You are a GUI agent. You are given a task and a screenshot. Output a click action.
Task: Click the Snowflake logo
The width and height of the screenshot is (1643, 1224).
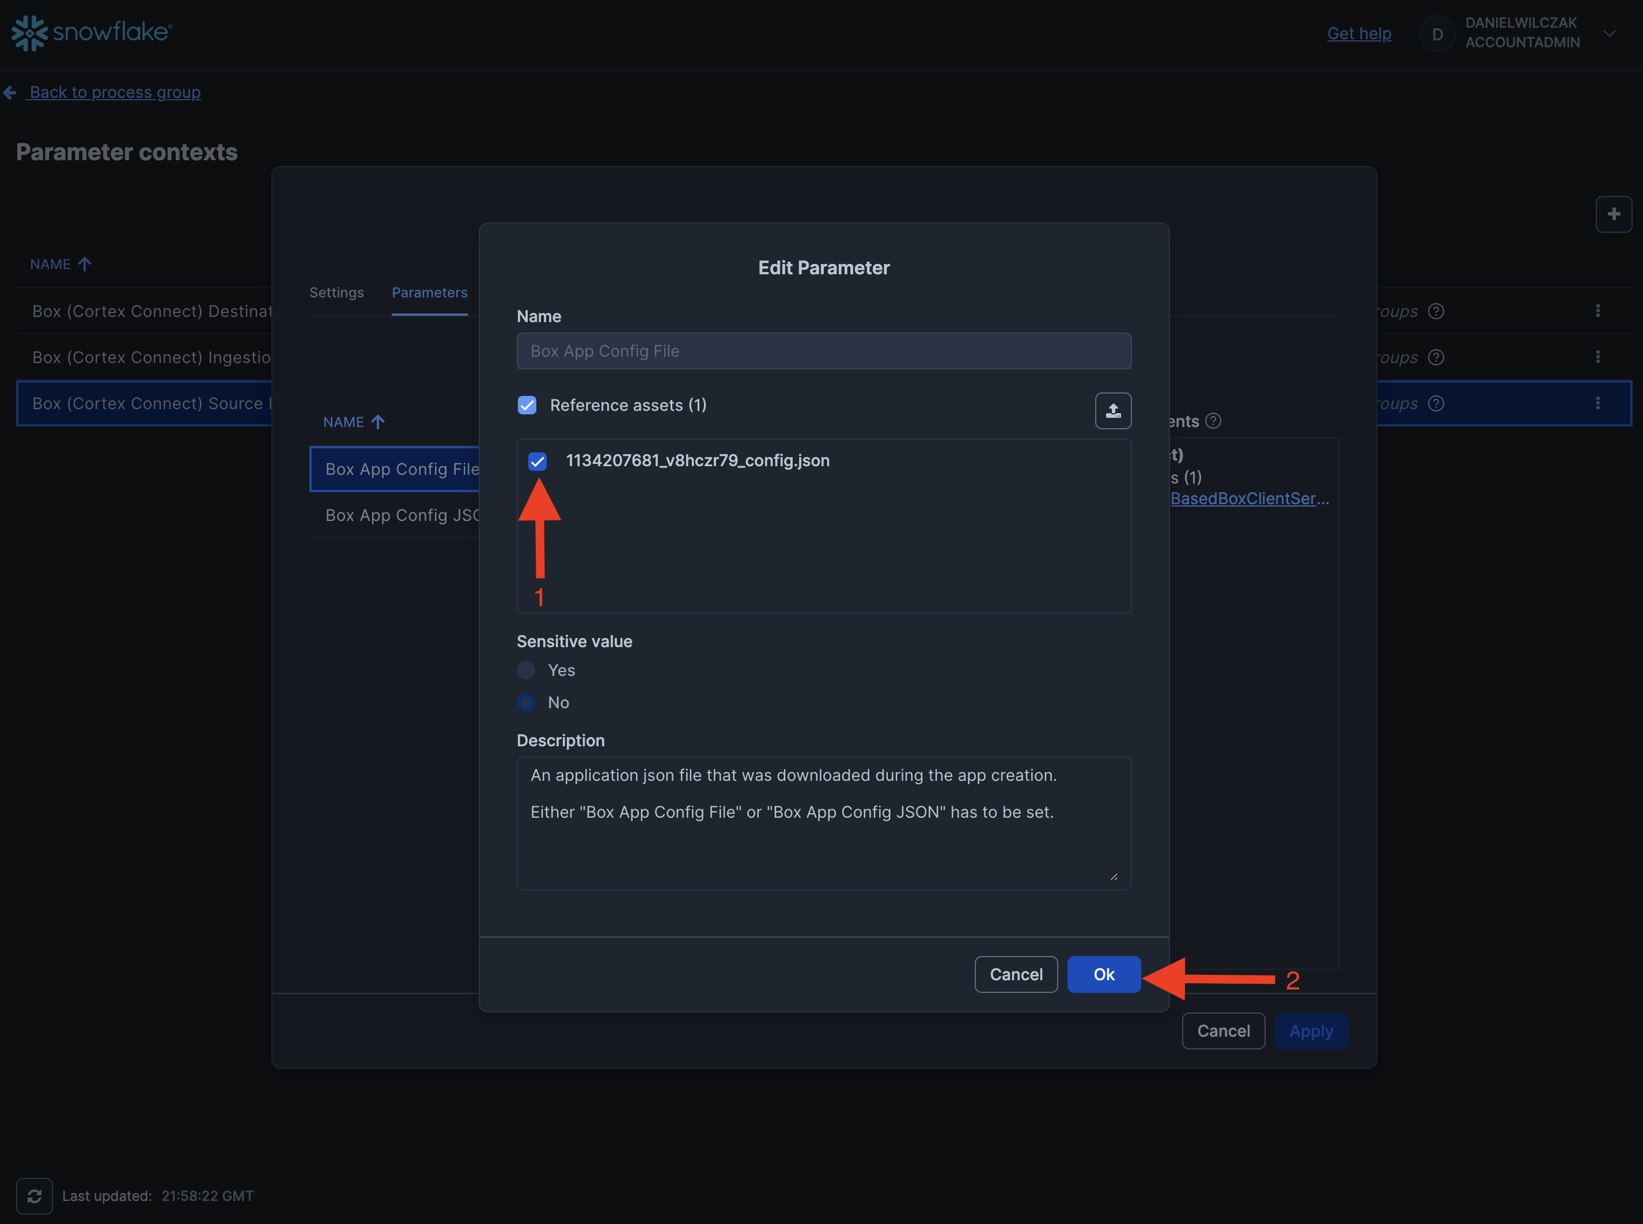(x=92, y=33)
